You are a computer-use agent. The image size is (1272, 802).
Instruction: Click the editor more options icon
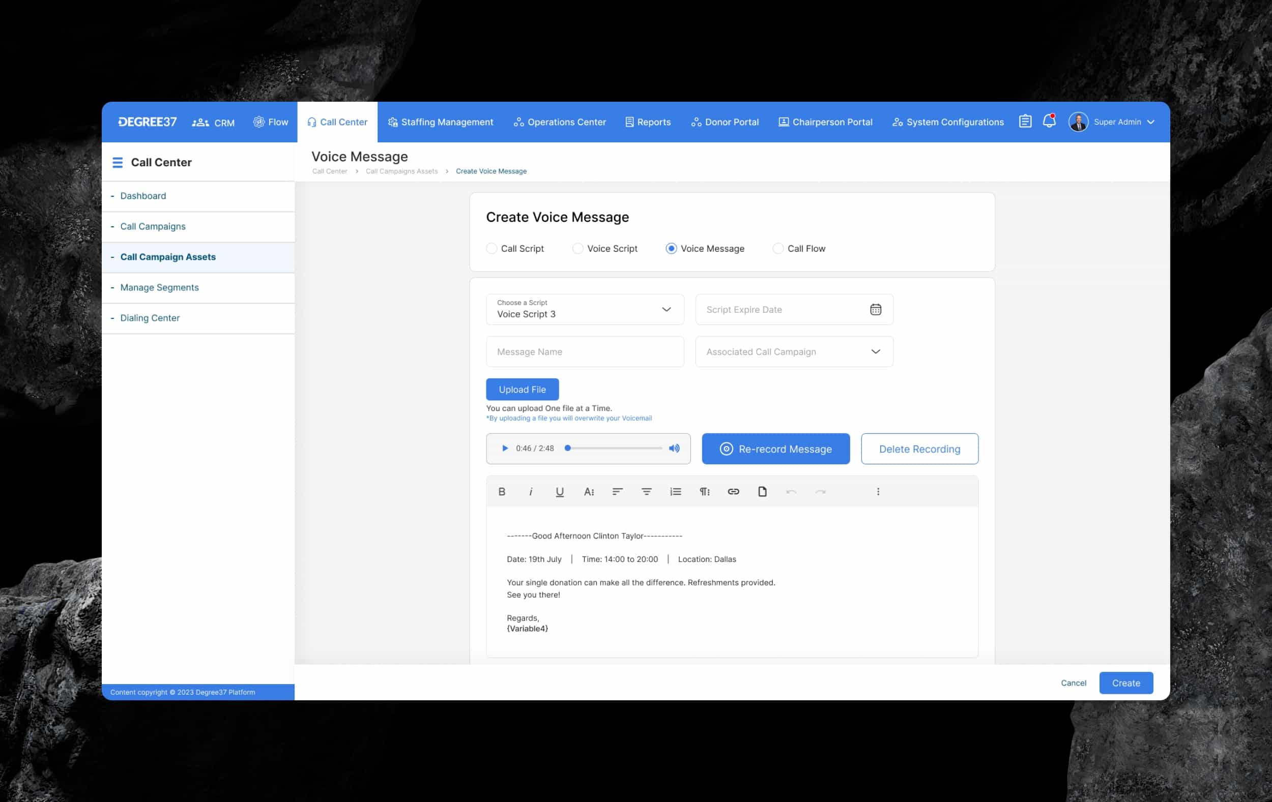(878, 492)
